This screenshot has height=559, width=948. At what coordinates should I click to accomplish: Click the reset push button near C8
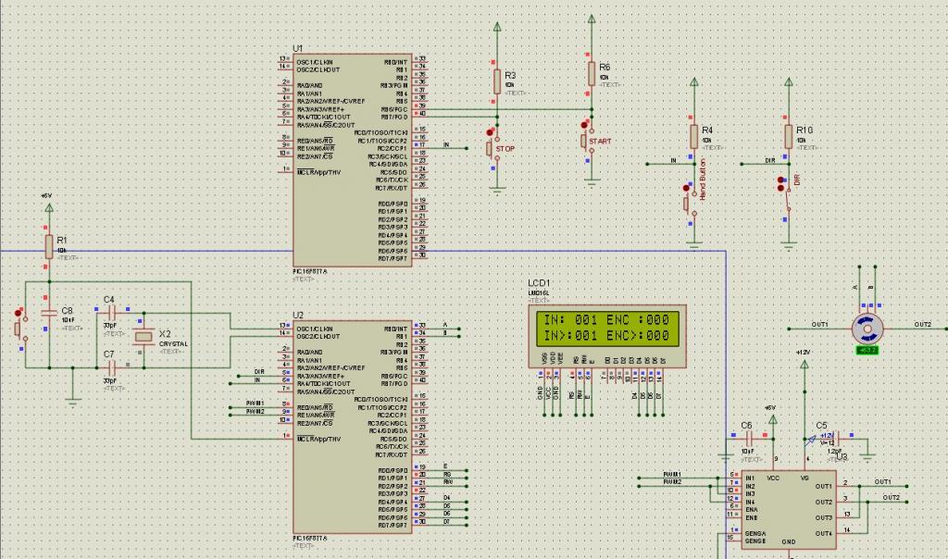[20, 329]
